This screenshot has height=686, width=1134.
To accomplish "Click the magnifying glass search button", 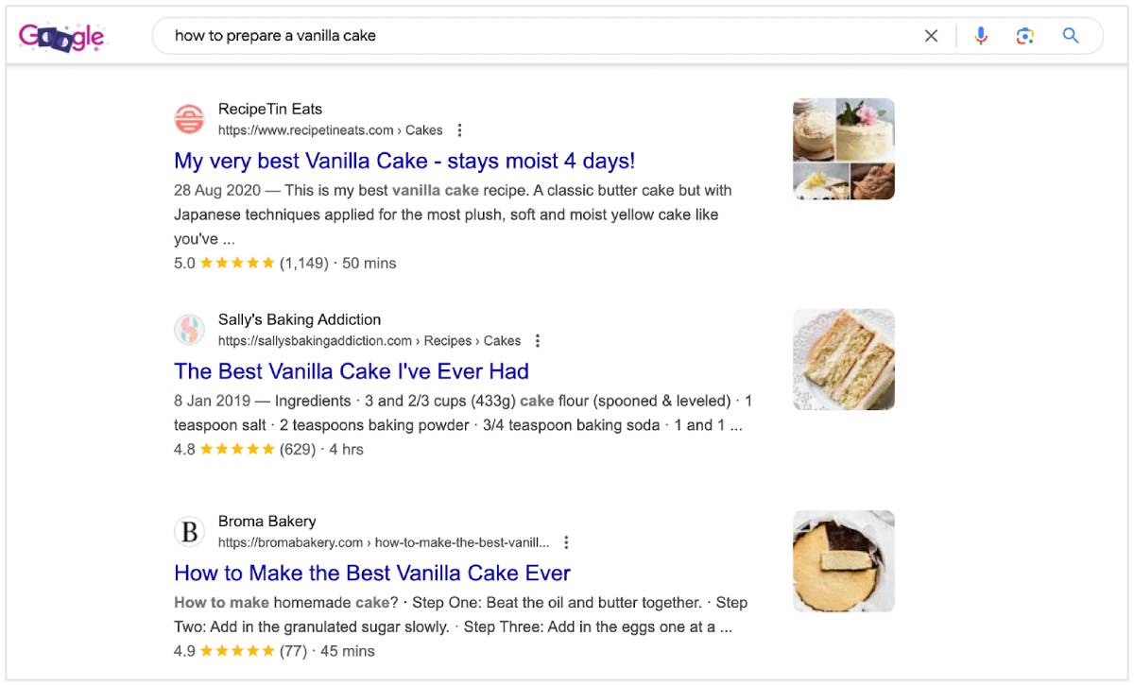I will tap(1071, 36).
